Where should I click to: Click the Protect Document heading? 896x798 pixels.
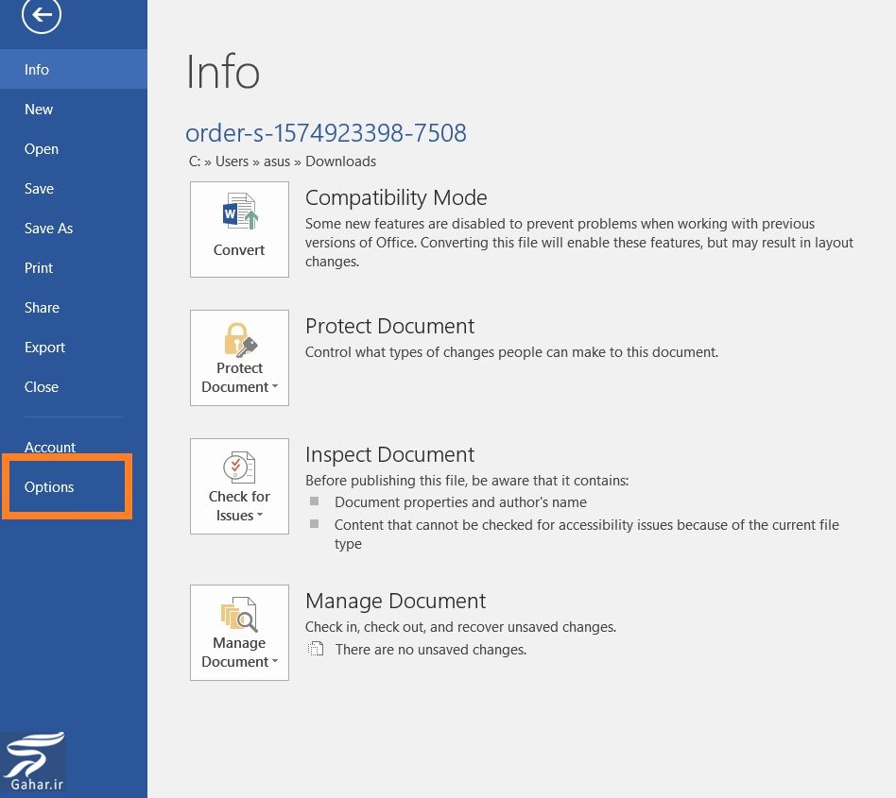coord(389,326)
